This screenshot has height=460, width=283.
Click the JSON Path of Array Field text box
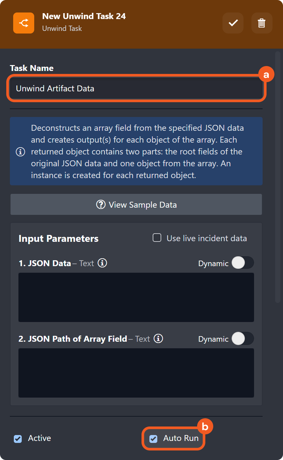pyautogui.click(x=136, y=373)
